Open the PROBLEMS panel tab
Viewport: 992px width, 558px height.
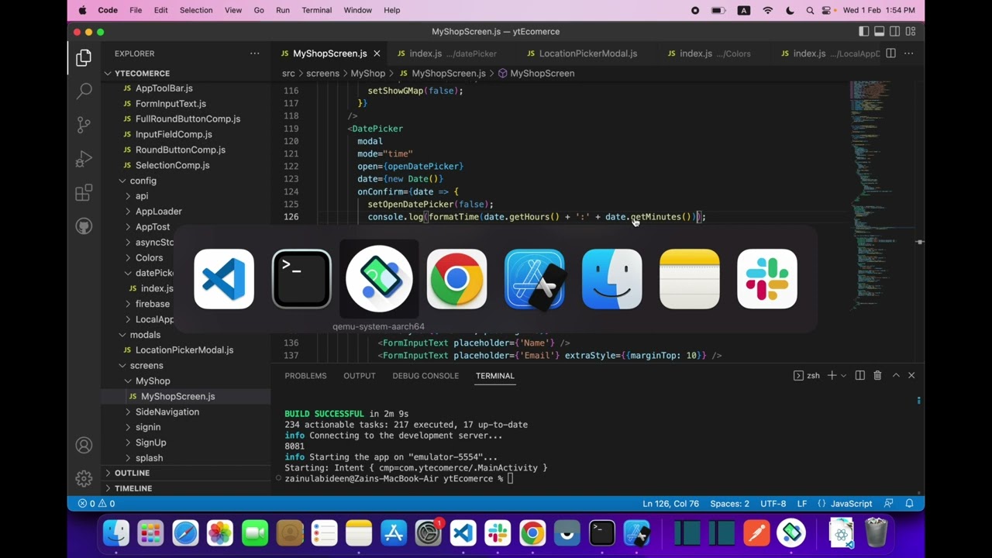coord(305,376)
